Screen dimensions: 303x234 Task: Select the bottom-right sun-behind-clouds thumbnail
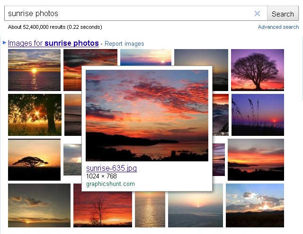coord(255,206)
